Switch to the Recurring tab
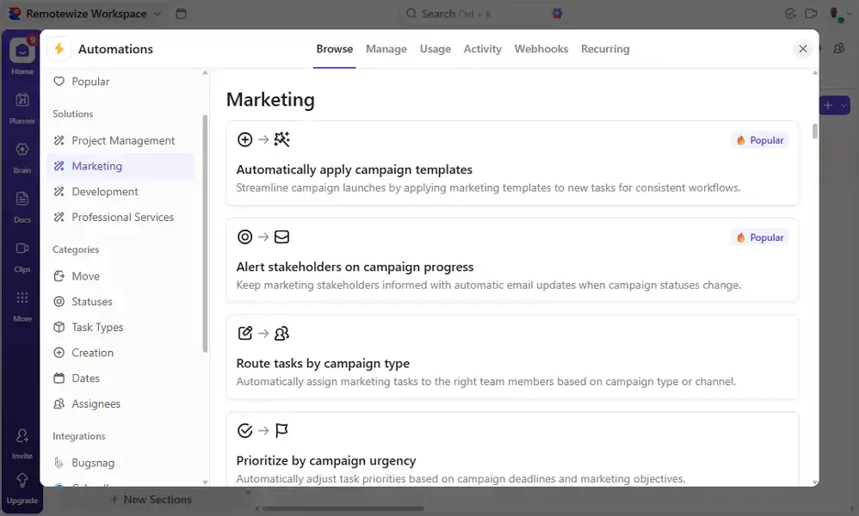Screen dimensions: 859x516 (605, 49)
